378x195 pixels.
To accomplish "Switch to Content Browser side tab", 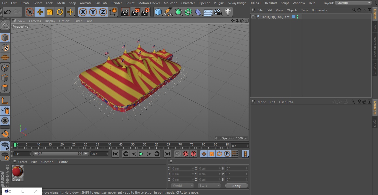I will click(x=375, y=45).
